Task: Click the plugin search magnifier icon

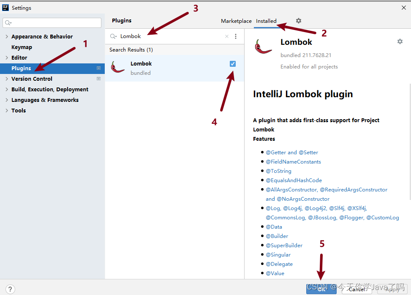Action: click(x=113, y=36)
